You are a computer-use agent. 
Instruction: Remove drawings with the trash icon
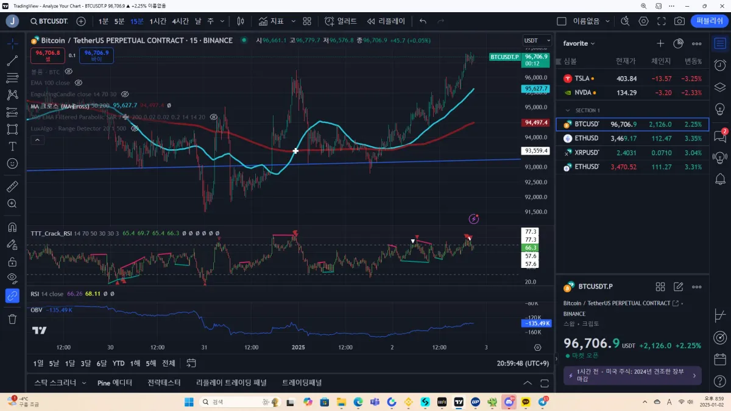click(x=12, y=318)
